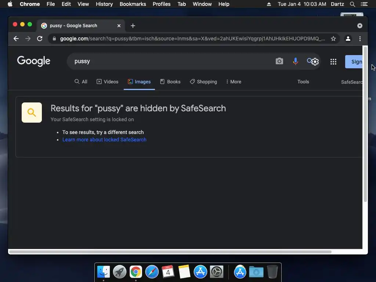Open System Preferences from the Dock
The width and height of the screenshot is (376, 282).
pyautogui.click(x=217, y=272)
